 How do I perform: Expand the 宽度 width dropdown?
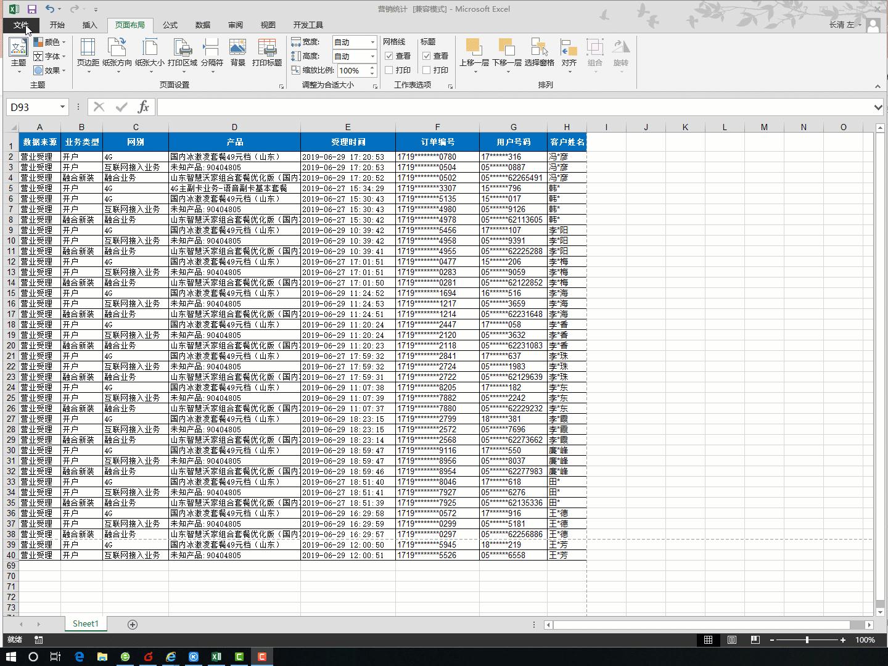pos(372,42)
